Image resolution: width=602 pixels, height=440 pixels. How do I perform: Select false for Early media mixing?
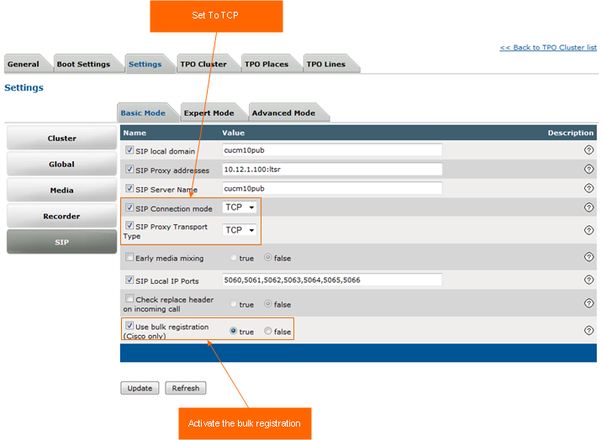[x=268, y=258]
